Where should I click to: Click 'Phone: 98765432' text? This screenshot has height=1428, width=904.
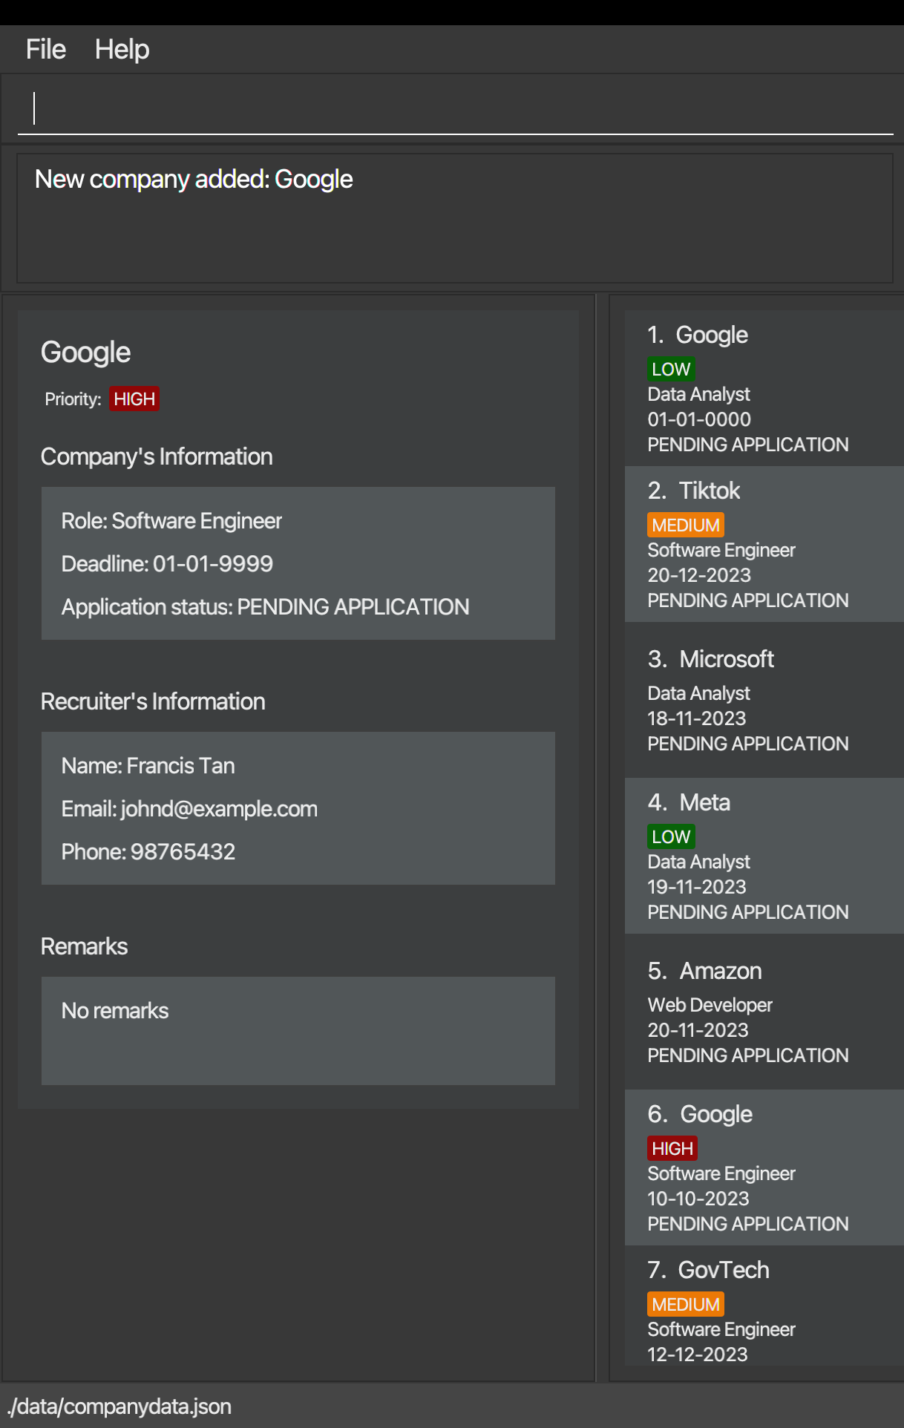click(x=148, y=852)
